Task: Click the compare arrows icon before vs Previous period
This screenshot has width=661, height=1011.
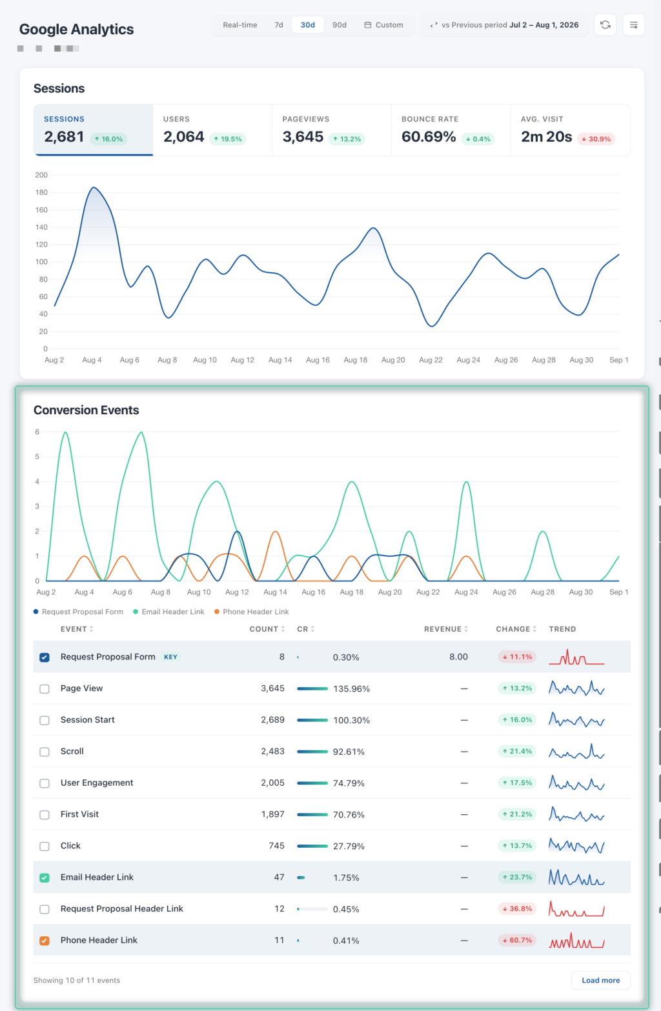Action: tap(434, 25)
